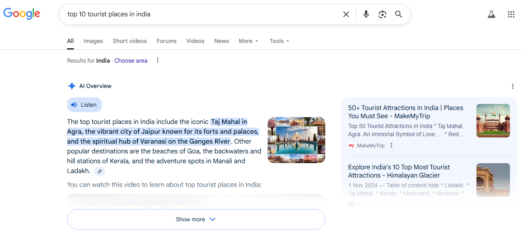The width and height of the screenshot is (521, 234).
Task: Switch to the Short videos tab
Action: pyautogui.click(x=130, y=41)
